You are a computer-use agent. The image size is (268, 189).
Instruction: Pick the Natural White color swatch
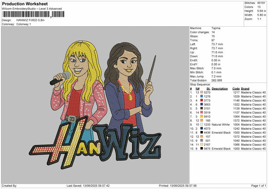coord(201,124)
